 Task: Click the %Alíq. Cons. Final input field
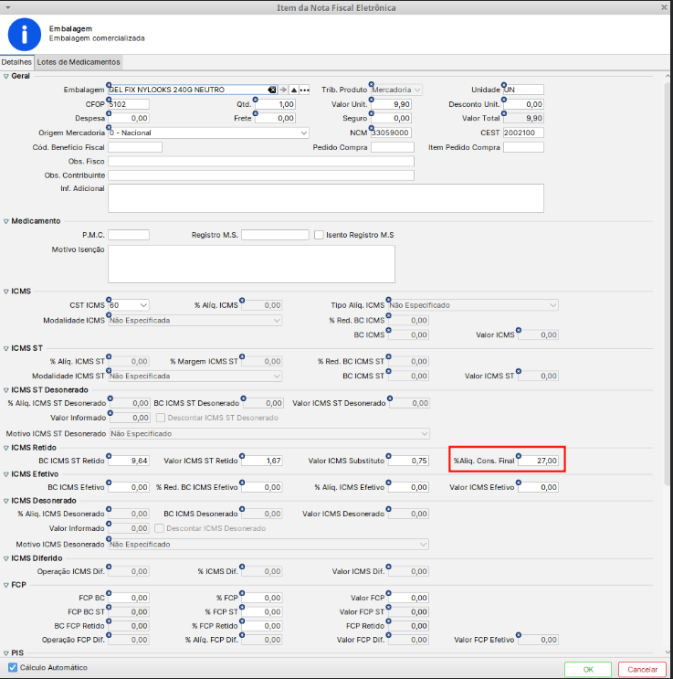(x=538, y=461)
